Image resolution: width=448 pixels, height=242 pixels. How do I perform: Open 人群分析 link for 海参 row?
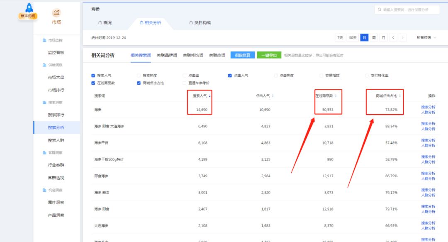click(428, 112)
